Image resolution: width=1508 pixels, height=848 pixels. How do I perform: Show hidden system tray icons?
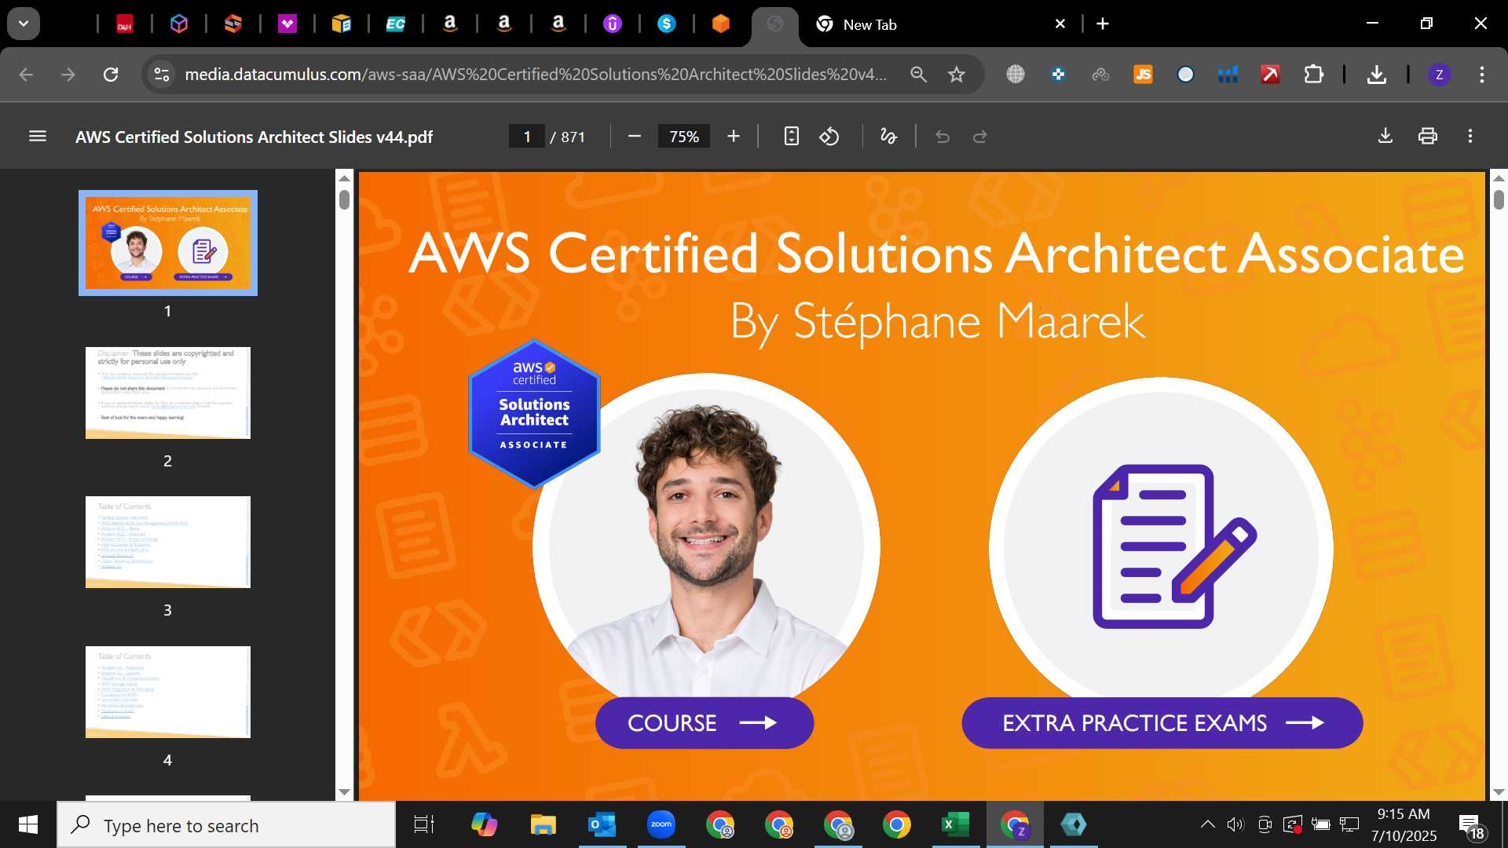pos(1208,824)
